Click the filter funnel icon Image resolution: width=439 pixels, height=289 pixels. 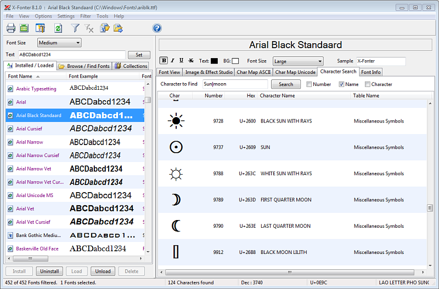75,28
